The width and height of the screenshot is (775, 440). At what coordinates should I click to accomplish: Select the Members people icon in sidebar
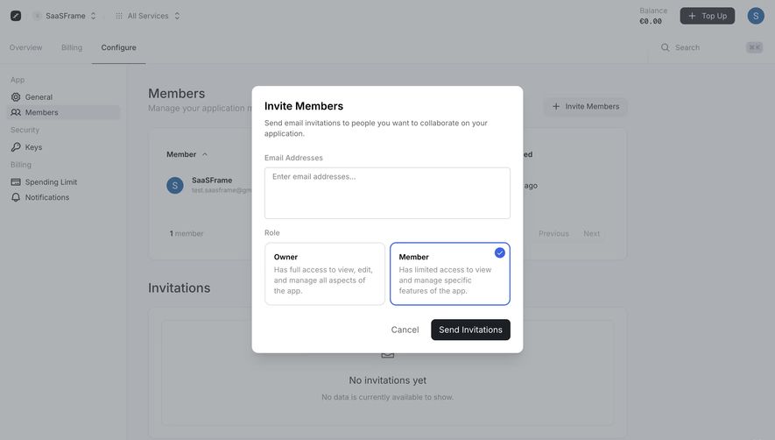point(16,112)
